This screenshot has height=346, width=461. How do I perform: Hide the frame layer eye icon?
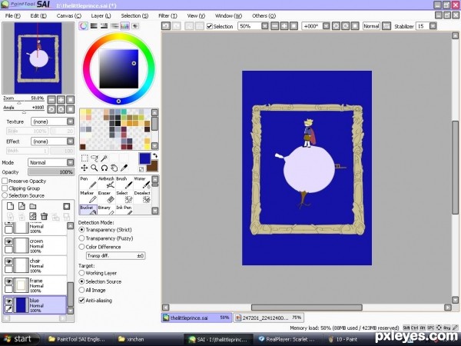click(8, 281)
